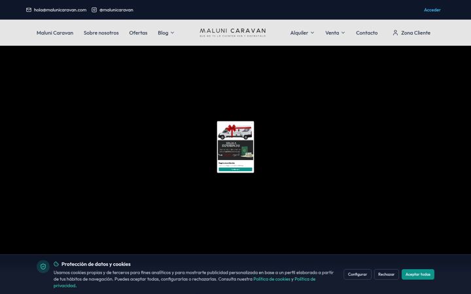Image resolution: width=471 pixels, height=294 pixels.
Task: Open the @malunicaravan Instagram link
Action: (x=116, y=10)
